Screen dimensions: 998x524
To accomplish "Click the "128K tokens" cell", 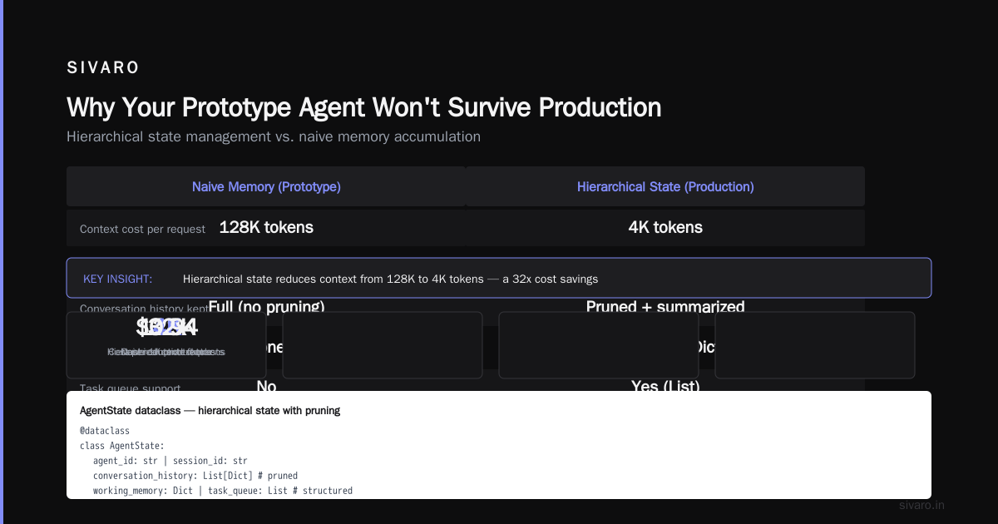I will (266, 227).
